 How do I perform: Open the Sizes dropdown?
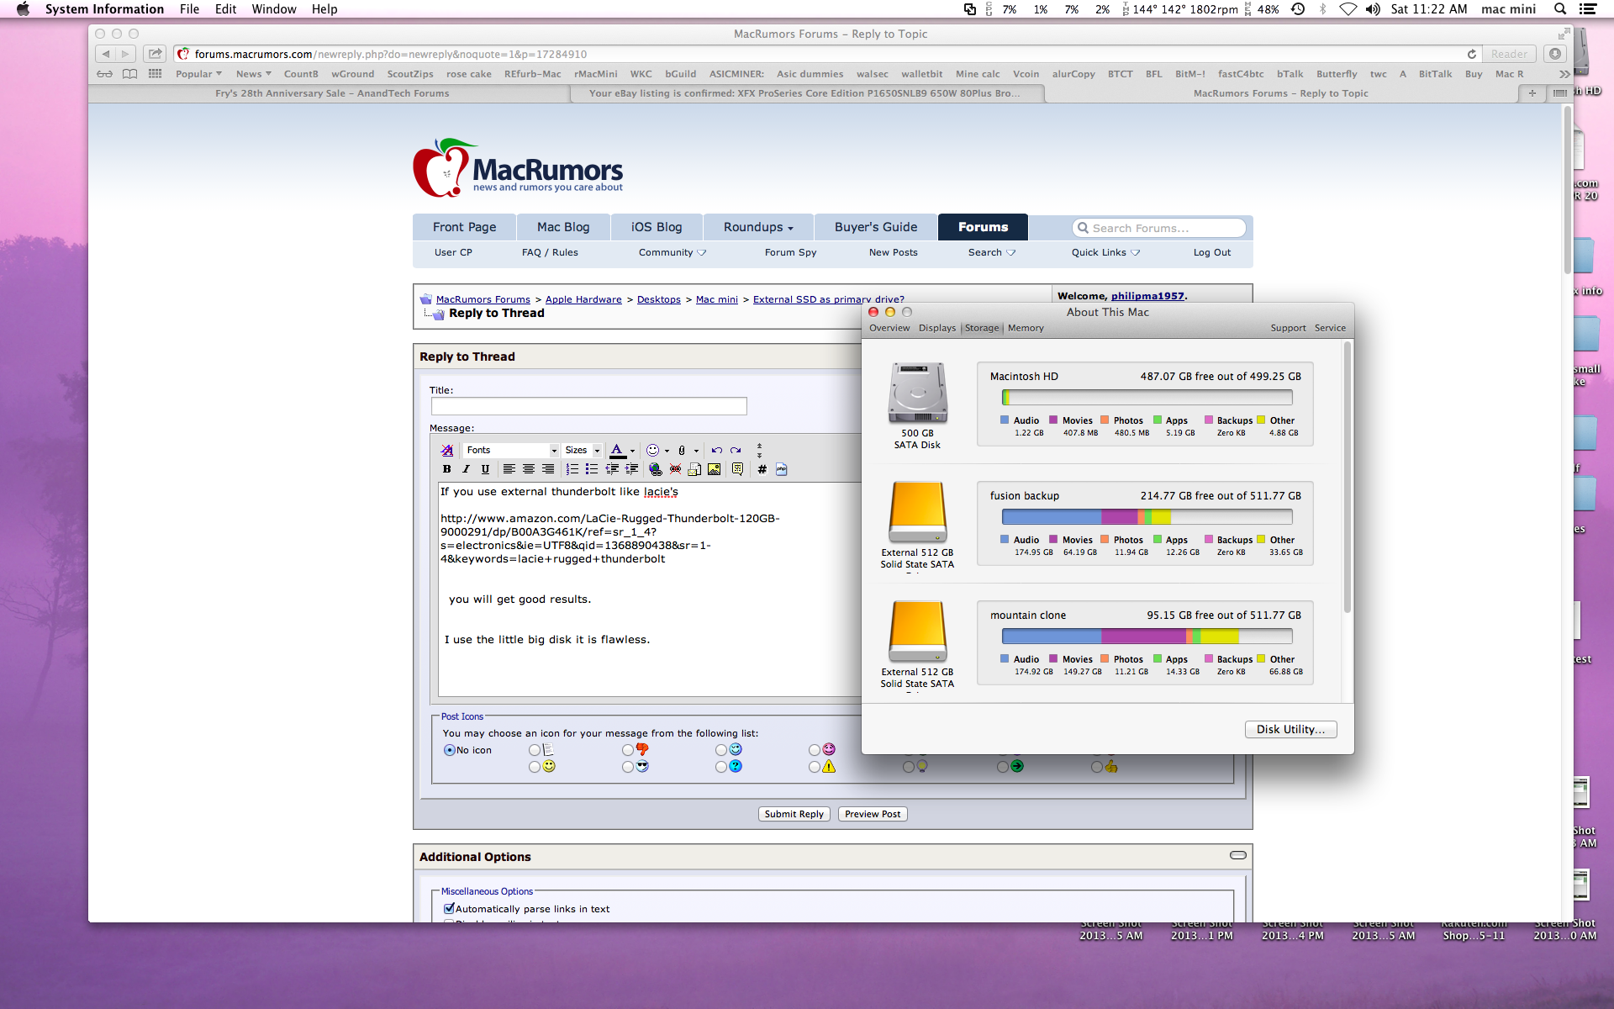click(x=583, y=451)
